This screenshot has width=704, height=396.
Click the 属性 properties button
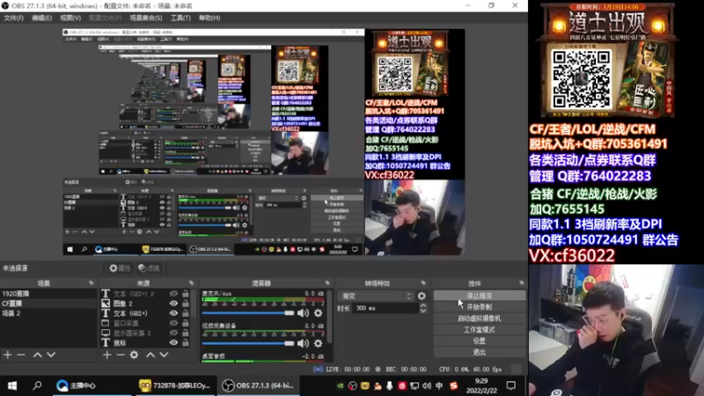pyautogui.click(x=120, y=268)
